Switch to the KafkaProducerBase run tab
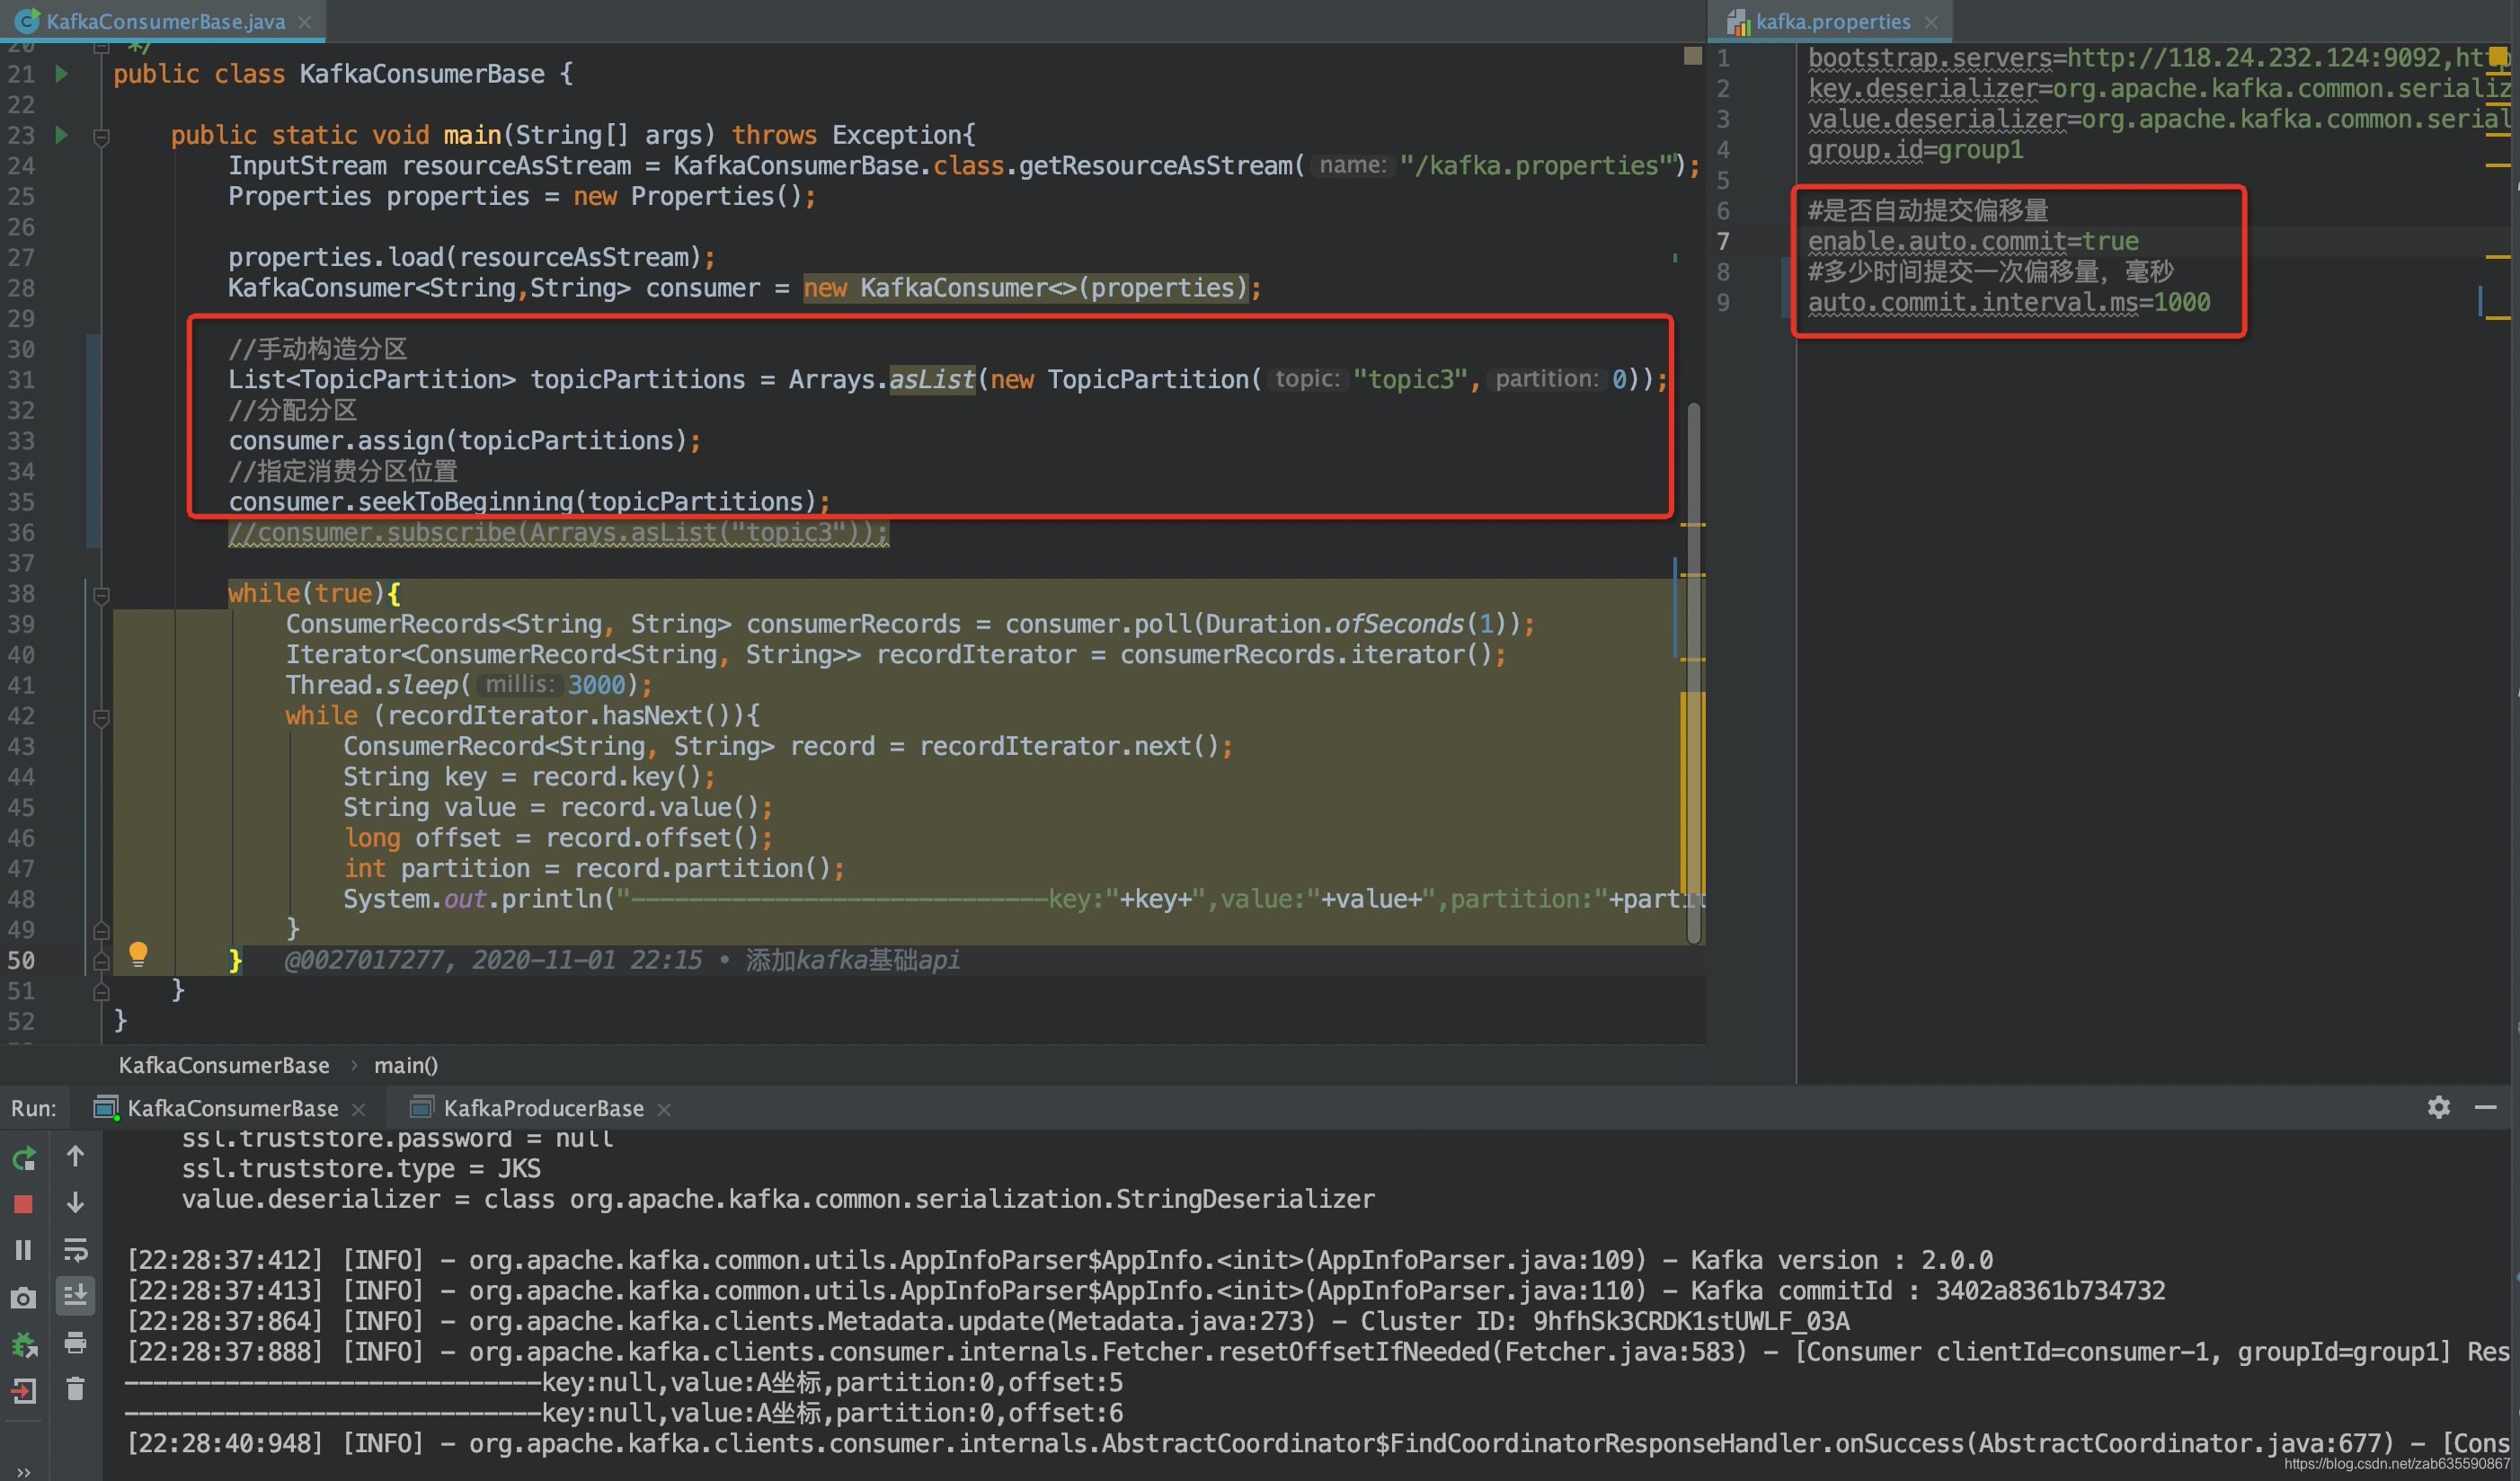The height and width of the screenshot is (1481, 2520). click(543, 1108)
